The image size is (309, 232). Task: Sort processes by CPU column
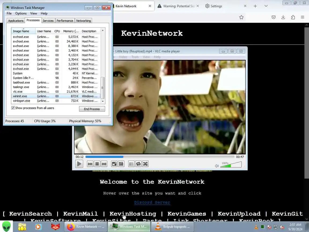click(57, 31)
